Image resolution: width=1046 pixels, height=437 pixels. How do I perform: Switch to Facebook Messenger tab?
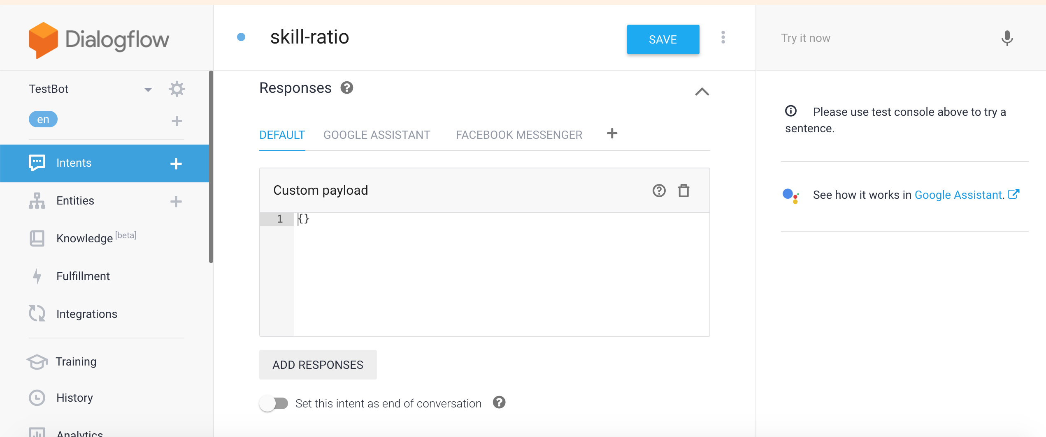click(x=519, y=135)
